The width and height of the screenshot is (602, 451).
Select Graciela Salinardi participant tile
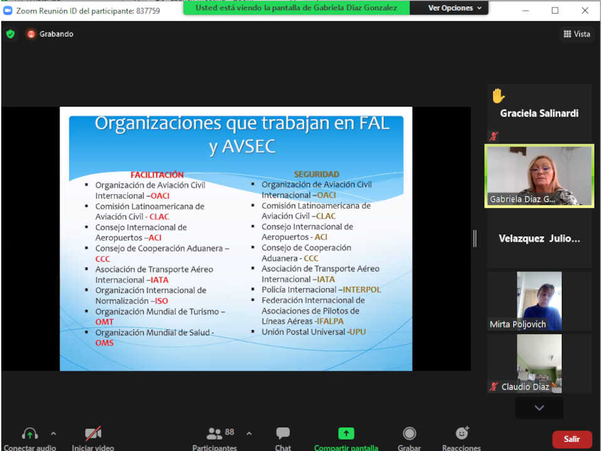(x=539, y=113)
